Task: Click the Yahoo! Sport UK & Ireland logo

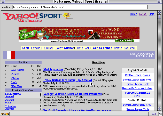Action: coord(33,17)
